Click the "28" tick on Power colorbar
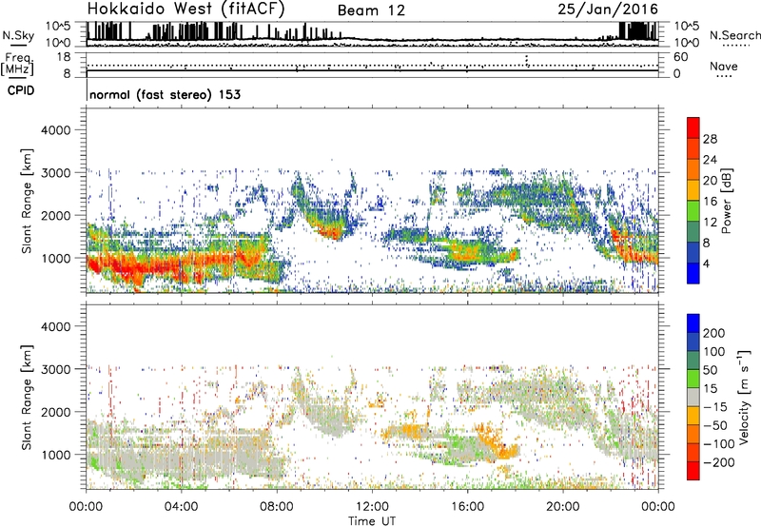This screenshot has height=527, width=761. click(710, 139)
